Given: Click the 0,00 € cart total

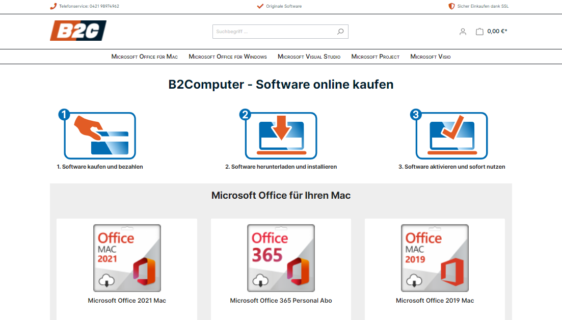Looking at the screenshot, I should [x=497, y=32].
